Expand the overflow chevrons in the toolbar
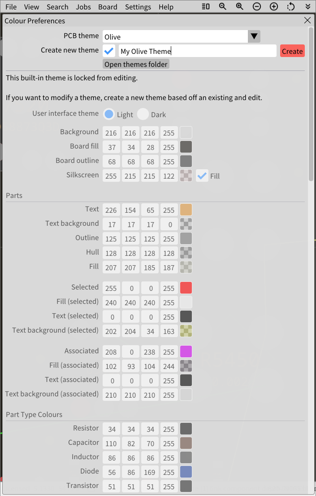The height and width of the screenshot is (496, 316). pyautogui.click(x=307, y=6)
